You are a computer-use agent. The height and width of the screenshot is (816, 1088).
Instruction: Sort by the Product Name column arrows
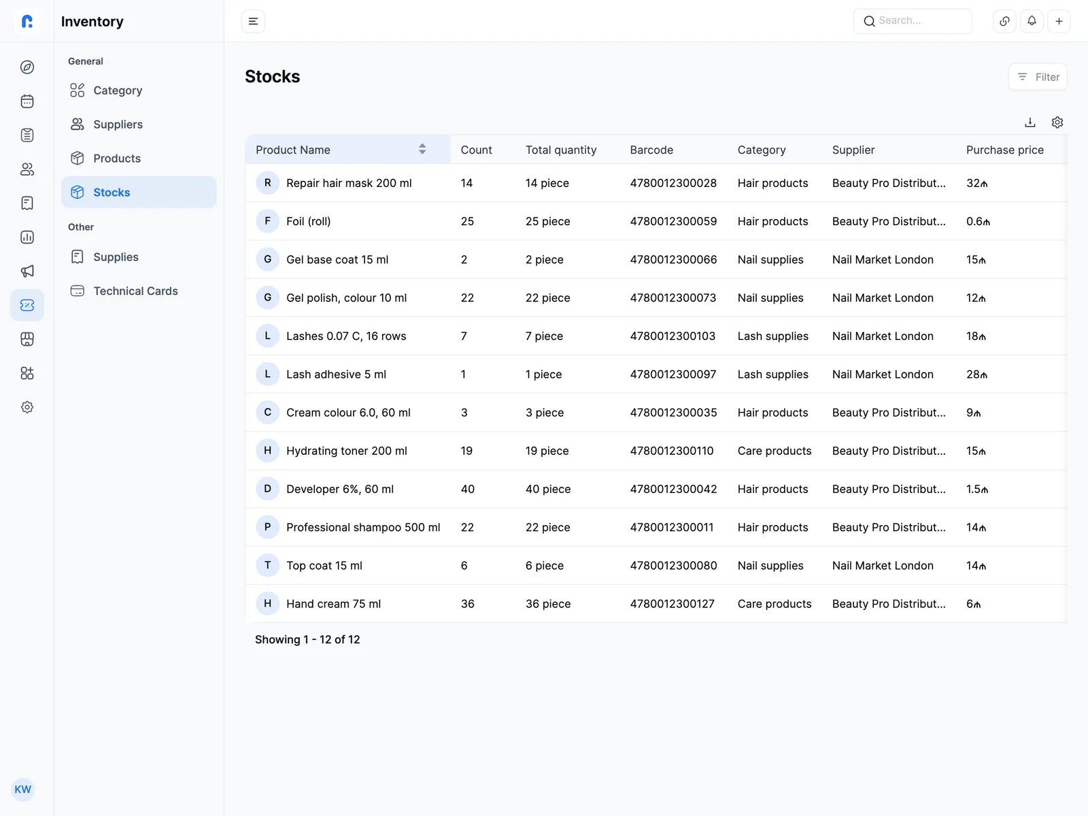click(422, 150)
